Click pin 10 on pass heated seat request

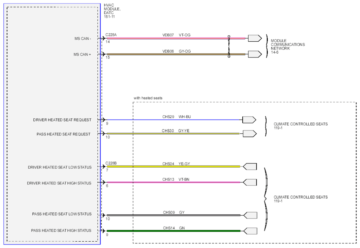108,137
